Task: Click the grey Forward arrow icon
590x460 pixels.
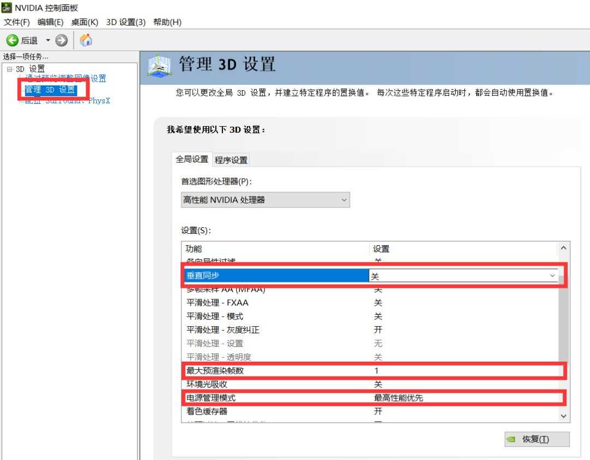Action: 61,40
